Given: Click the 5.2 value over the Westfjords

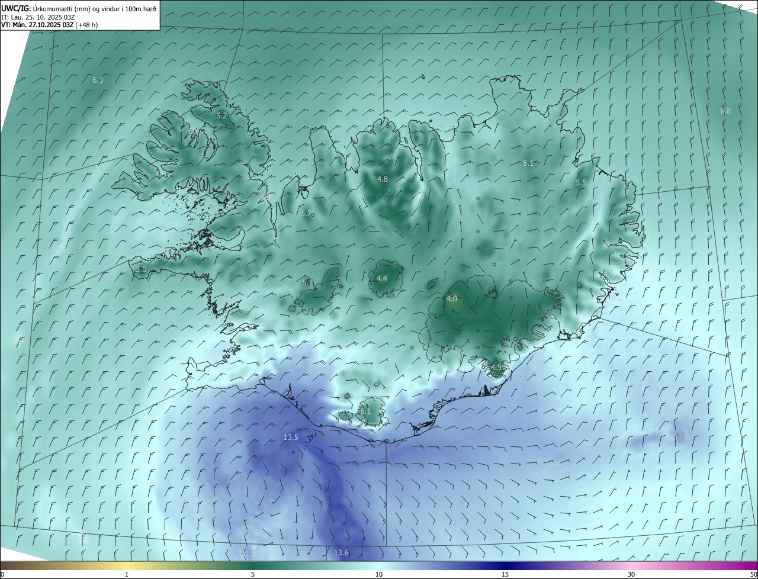Looking at the screenshot, I should click(221, 116).
